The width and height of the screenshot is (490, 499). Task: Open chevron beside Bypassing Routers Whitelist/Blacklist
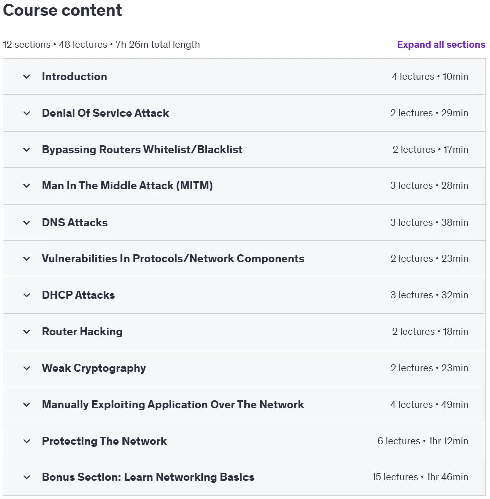coord(27,150)
